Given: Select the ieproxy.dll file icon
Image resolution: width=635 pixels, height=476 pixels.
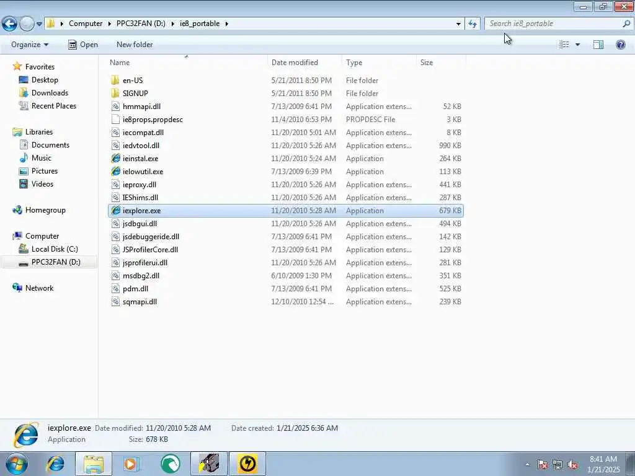Looking at the screenshot, I should click(115, 185).
